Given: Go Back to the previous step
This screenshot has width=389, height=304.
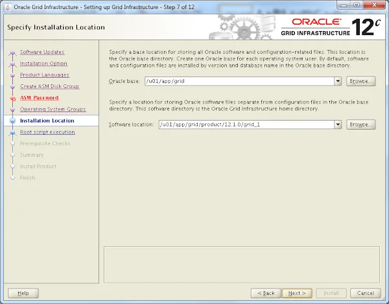Looking at the screenshot, I should coord(266,293).
